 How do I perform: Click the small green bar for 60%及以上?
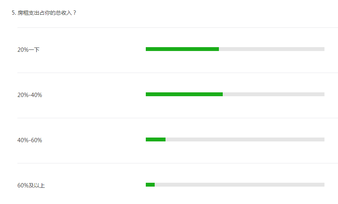tap(150, 185)
